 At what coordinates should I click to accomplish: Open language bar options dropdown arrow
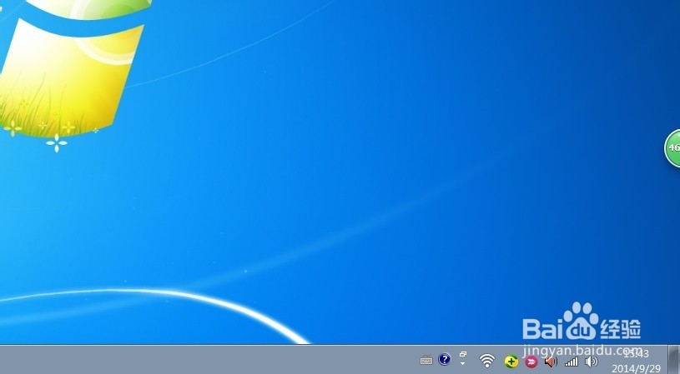coord(463,364)
